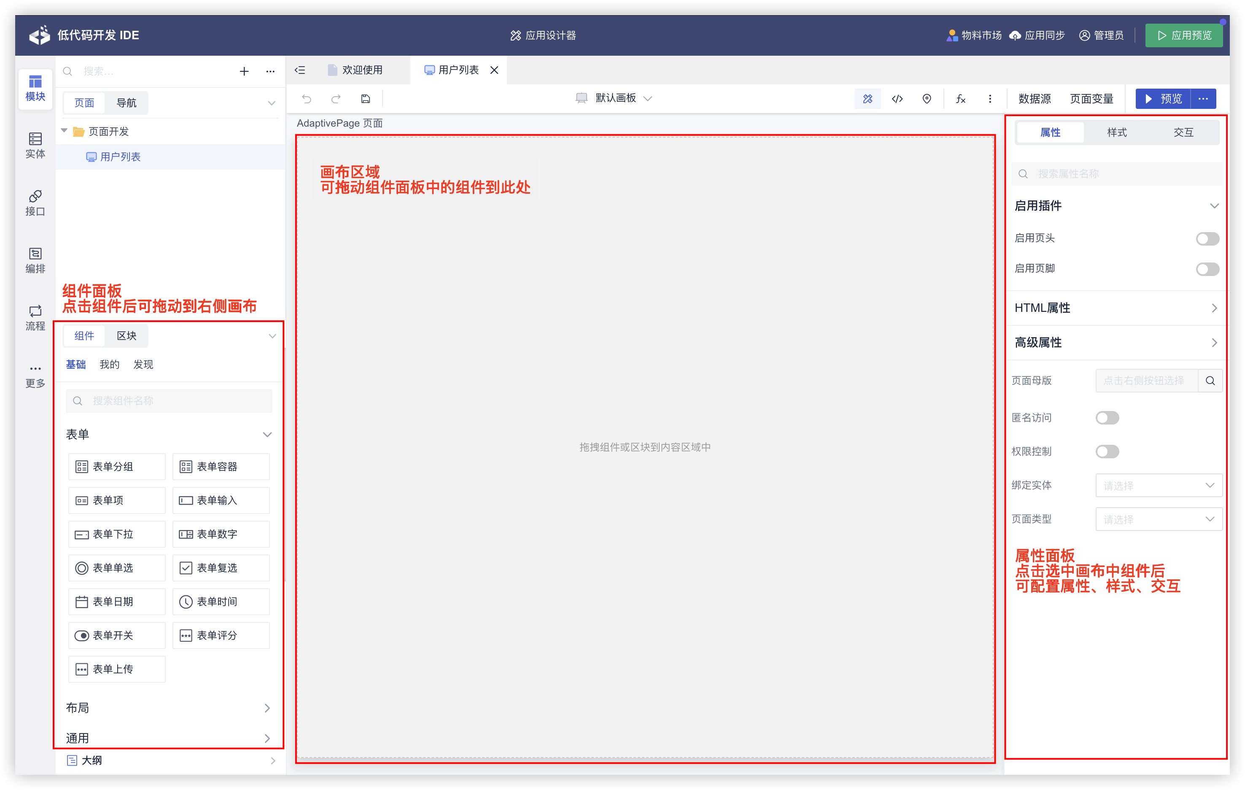
Task: Click the save icon in toolbar
Action: click(366, 99)
